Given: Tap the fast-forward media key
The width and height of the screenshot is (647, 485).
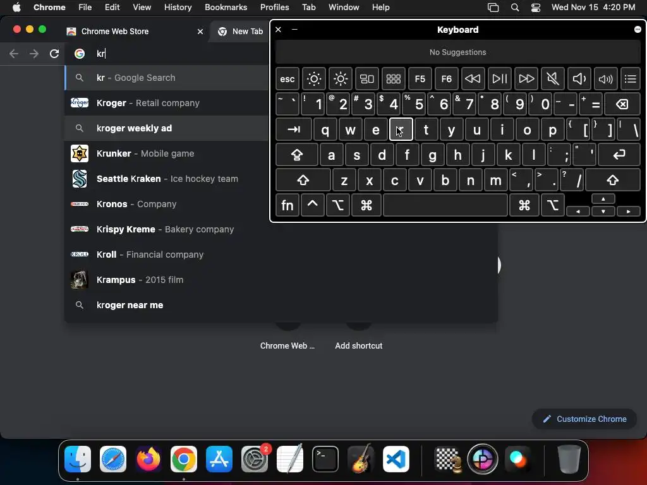Looking at the screenshot, I should [526, 79].
